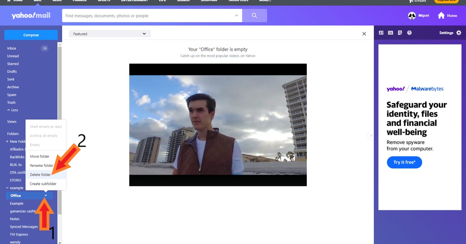Click the Help question mark icon
This screenshot has width=466, height=244.
pyautogui.click(x=409, y=33)
